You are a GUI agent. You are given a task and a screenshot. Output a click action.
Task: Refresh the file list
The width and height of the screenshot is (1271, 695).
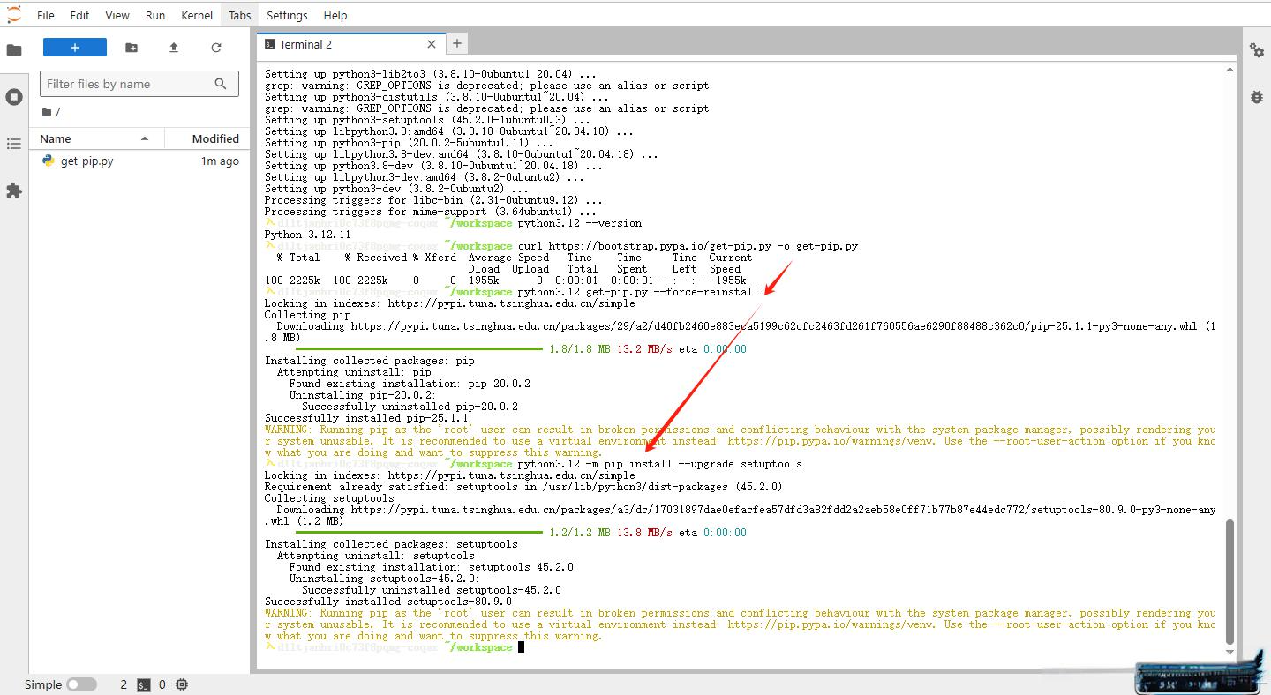point(216,48)
